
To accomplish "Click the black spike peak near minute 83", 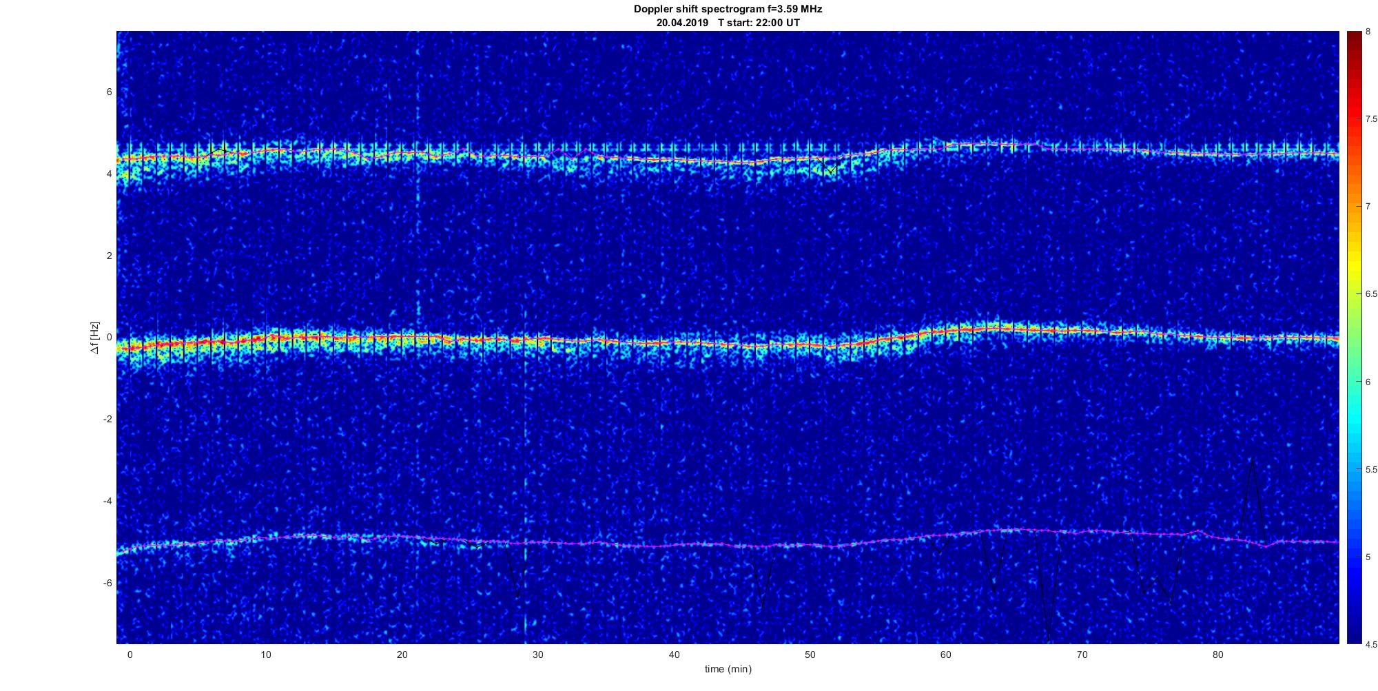I will 1252,459.
